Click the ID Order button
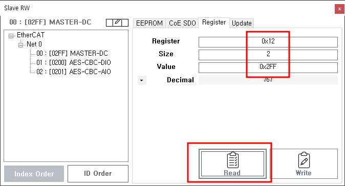Screen dimensions: 345x186 tap(98, 174)
